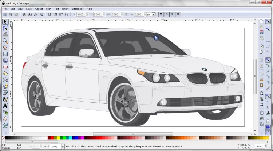Select the Text tool

(x=5, y=106)
